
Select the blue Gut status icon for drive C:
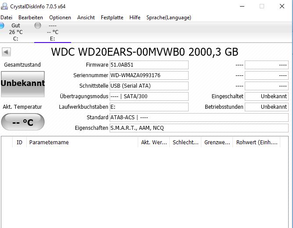point(2,25)
